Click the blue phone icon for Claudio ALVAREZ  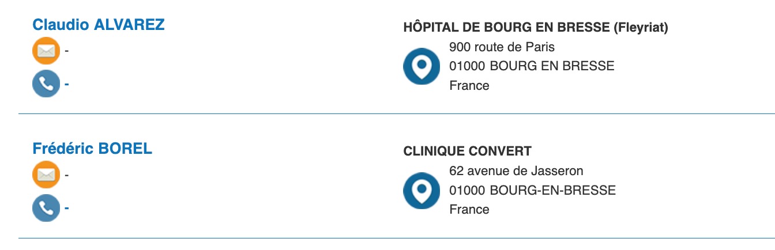(46, 84)
